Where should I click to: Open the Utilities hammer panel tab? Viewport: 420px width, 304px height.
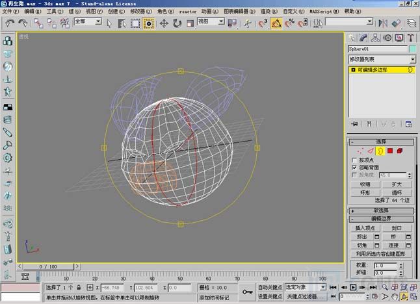point(411,38)
